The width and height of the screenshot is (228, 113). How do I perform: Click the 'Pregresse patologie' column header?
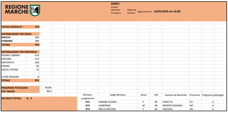click(x=213, y=95)
